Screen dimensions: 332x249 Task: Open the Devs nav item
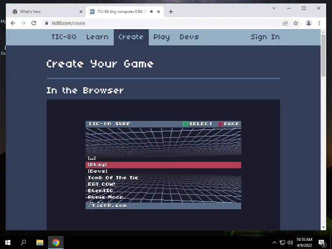click(x=189, y=37)
